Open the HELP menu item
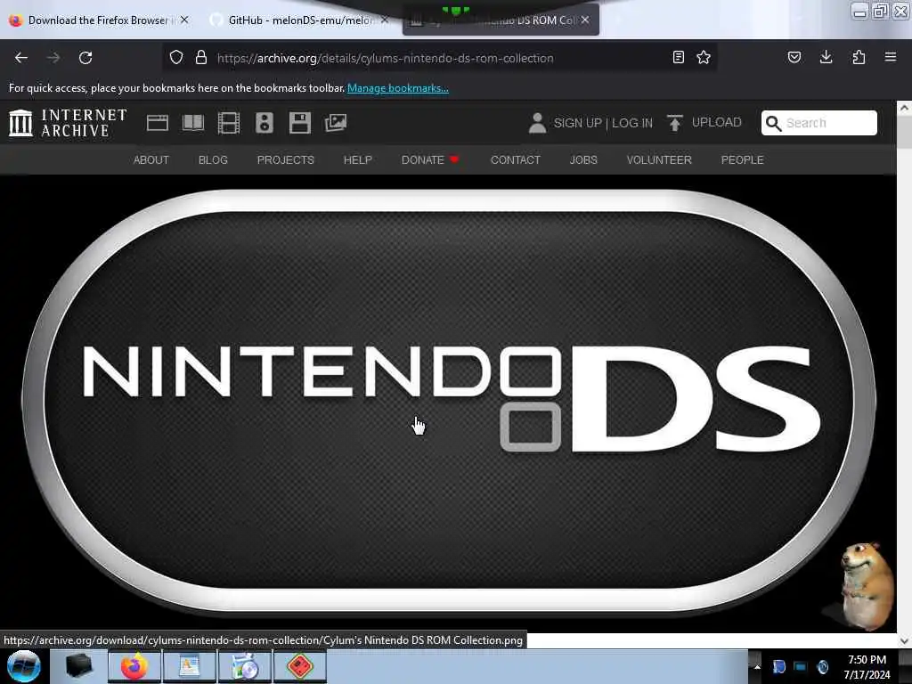 coord(358,160)
